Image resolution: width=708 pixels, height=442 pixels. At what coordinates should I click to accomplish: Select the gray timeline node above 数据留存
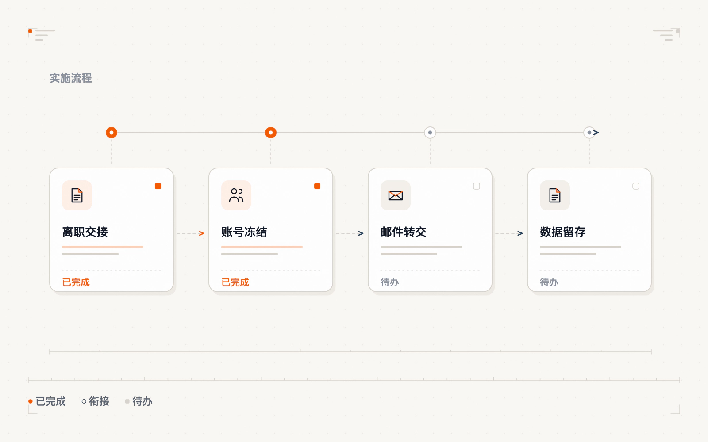589,133
